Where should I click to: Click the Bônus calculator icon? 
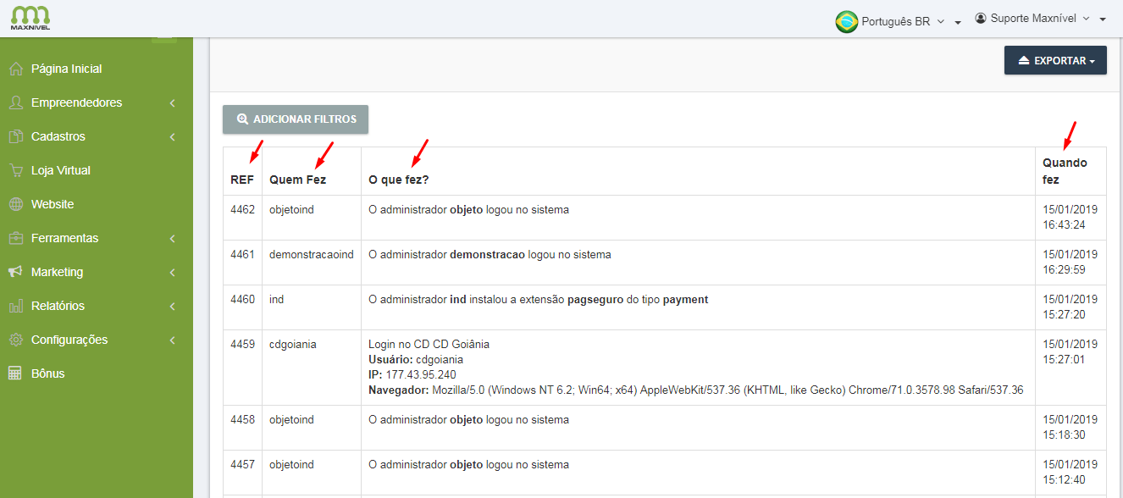point(15,373)
